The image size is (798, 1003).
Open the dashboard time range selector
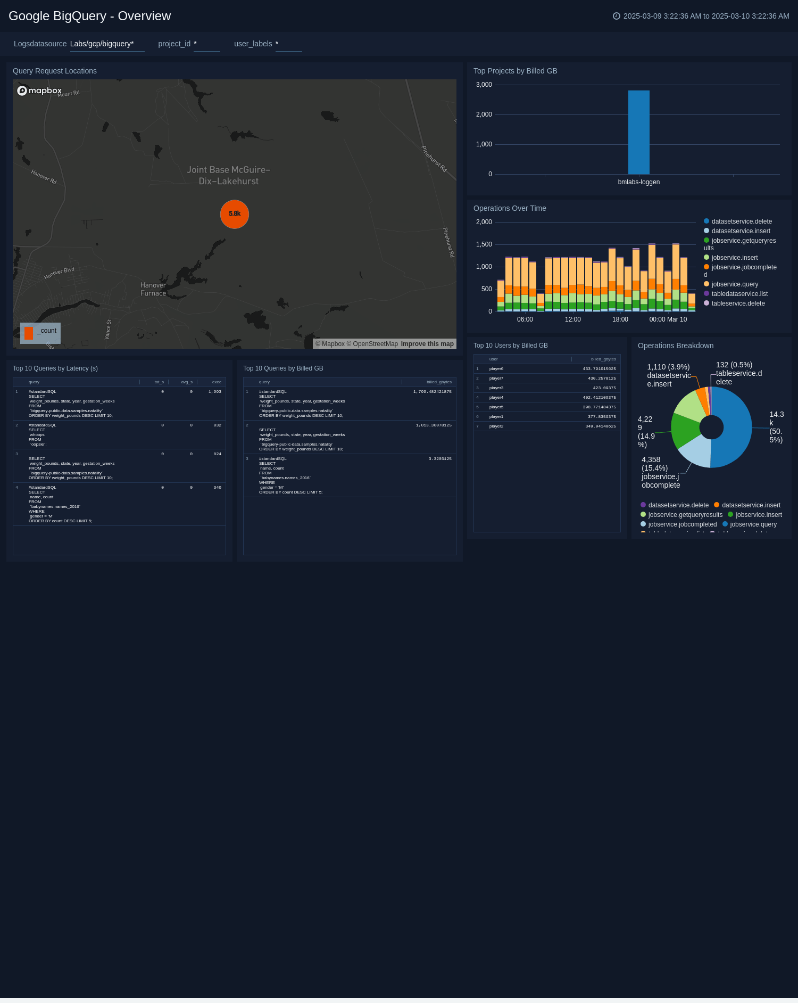[706, 16]
